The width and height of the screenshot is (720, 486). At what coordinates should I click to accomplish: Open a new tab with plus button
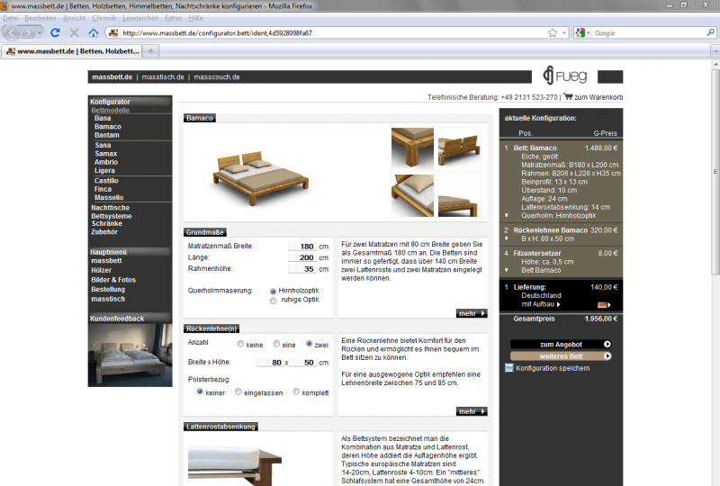[x=150, y=51]
